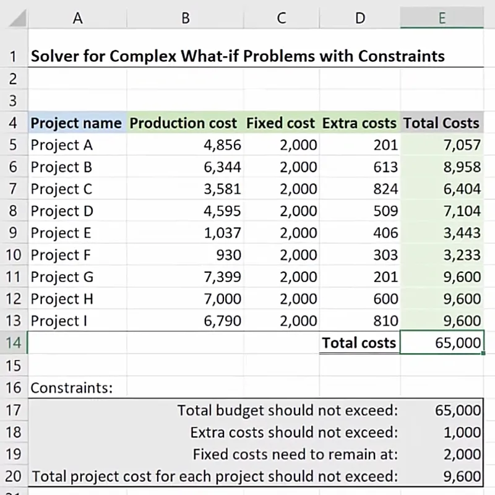Select column C header
This screenshot has height=495, width=495.
(x=282, y=18)
